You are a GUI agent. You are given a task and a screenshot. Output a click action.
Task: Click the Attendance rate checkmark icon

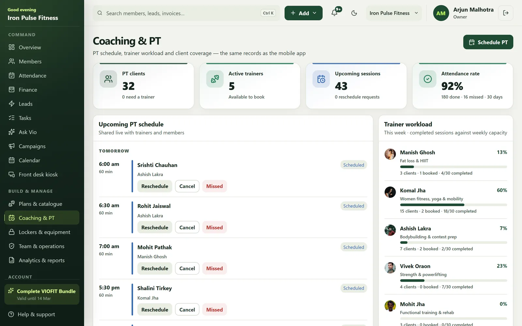pos(427,79)
